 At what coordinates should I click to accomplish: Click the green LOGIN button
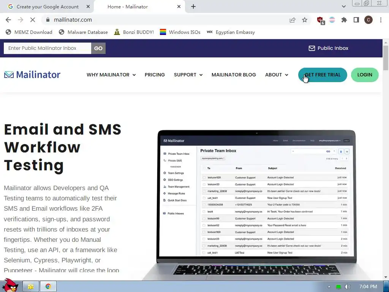[365, 75]
